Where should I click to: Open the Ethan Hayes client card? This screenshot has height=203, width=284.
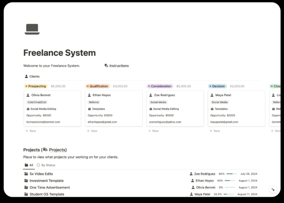pos(114,109)
